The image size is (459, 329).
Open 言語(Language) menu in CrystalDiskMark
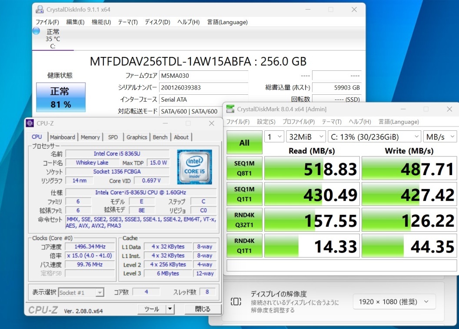click(399, 121)
